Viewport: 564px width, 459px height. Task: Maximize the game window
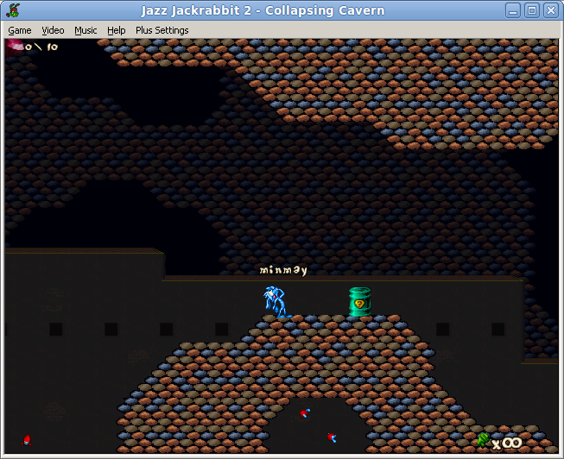click(x=532, y=10)
